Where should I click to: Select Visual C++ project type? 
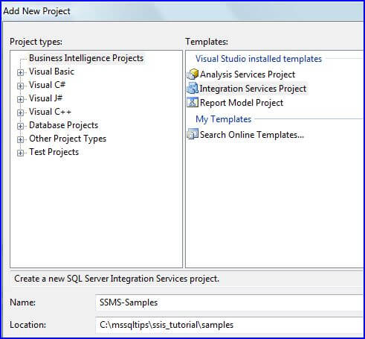coord(50,112)
